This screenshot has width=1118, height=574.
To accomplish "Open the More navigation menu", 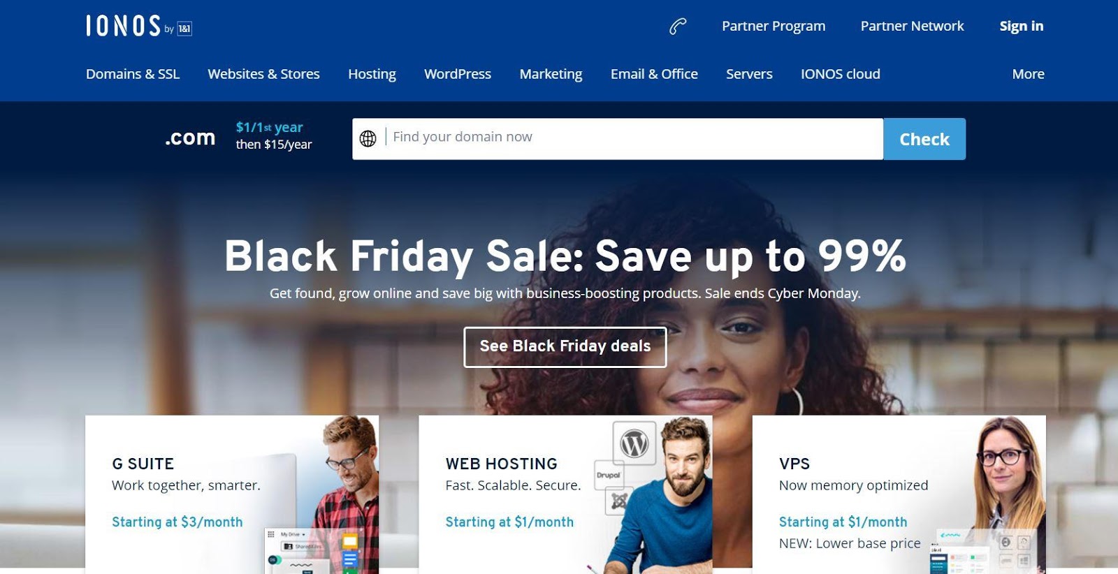I will click(1028, 74).
